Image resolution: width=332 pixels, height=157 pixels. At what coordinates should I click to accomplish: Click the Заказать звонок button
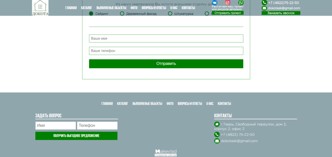[x=281, y=13]
